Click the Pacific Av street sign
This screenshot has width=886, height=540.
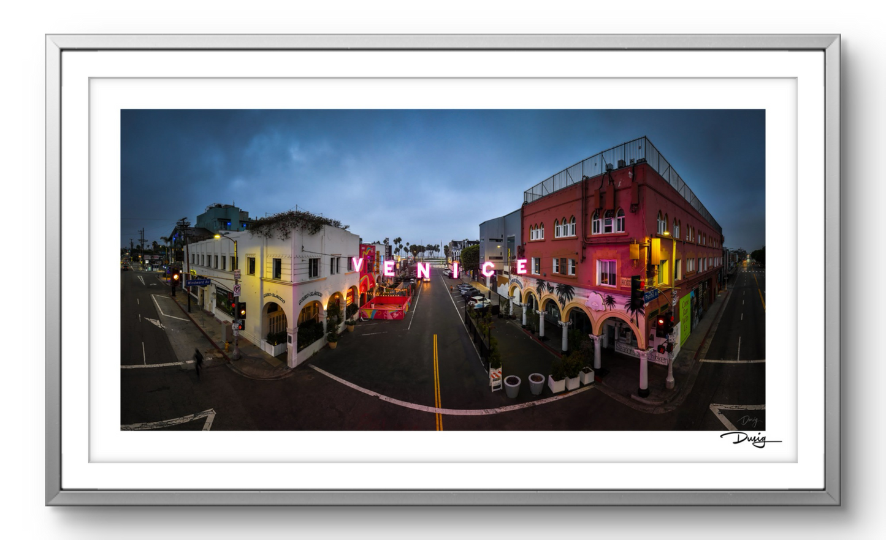click(651, 296)
